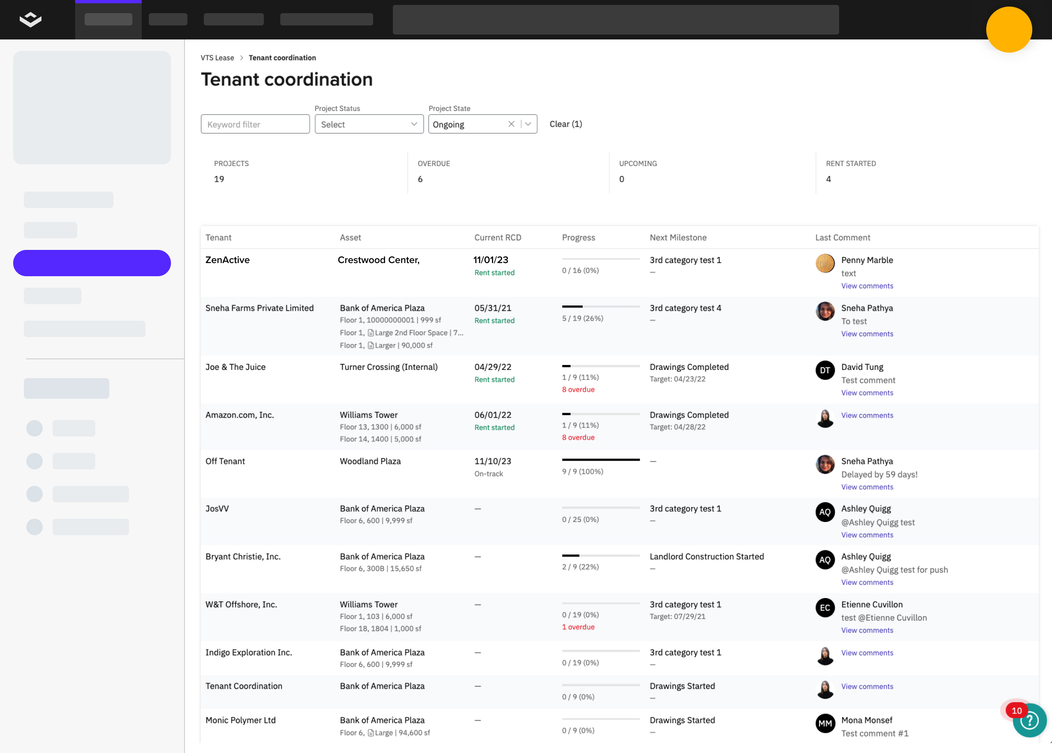View comments for Joe & The Juice
Screen dimensions: 1052x753
(x=867, y=393)
